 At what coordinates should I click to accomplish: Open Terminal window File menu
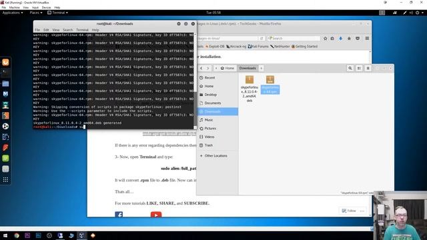pos(37,30)
